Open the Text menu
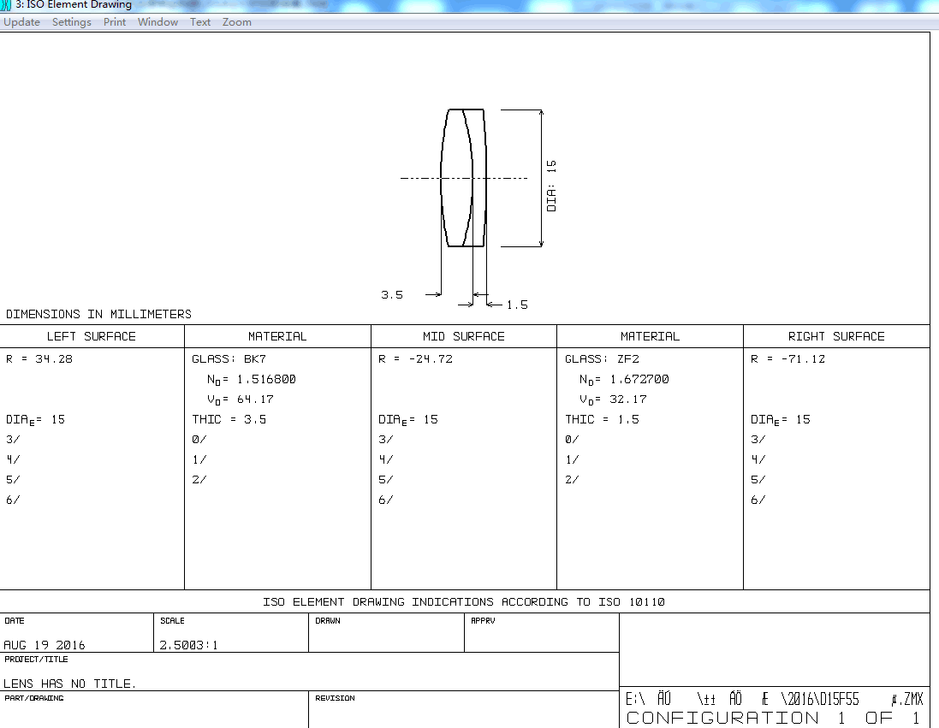 pyautogui.click(x=199, y=22)
